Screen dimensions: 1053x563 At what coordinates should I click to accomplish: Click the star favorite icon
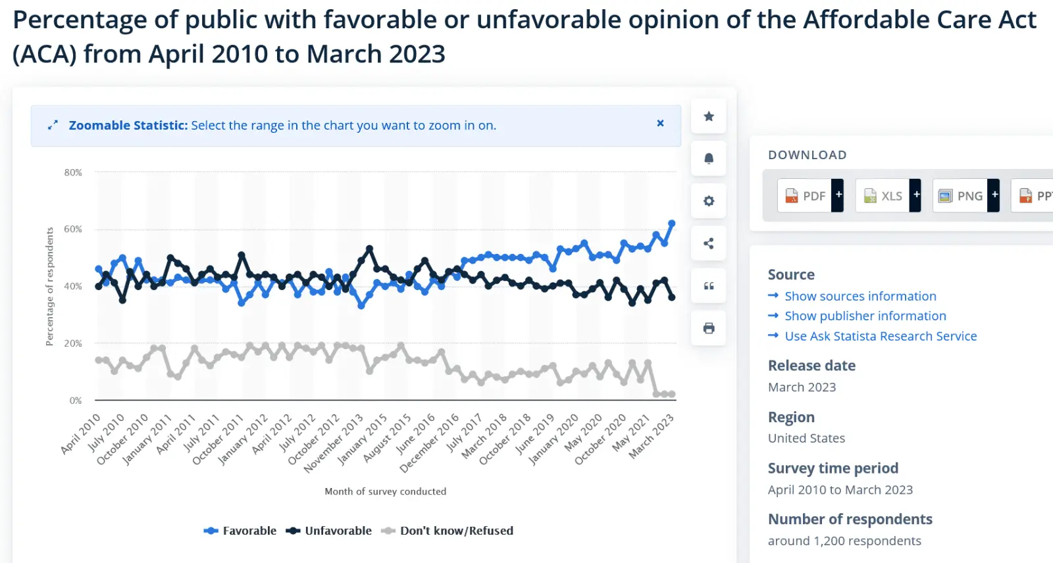pyautogui.click(x=709, y=116)
